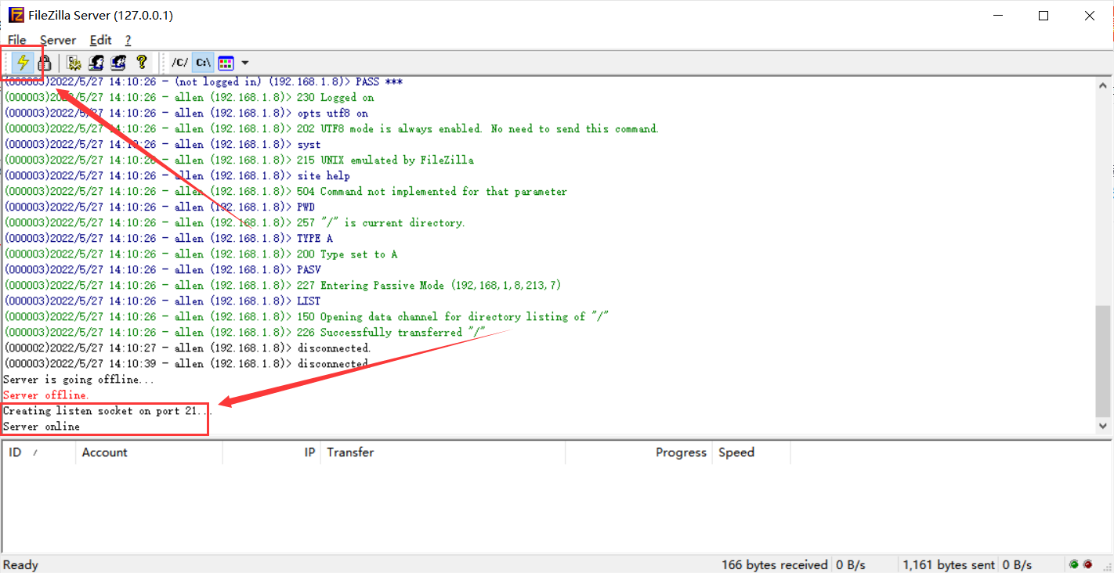Select the '257 "/" is current directory' line
This screenshot has width=1114, height=573.
click(234, 222)
